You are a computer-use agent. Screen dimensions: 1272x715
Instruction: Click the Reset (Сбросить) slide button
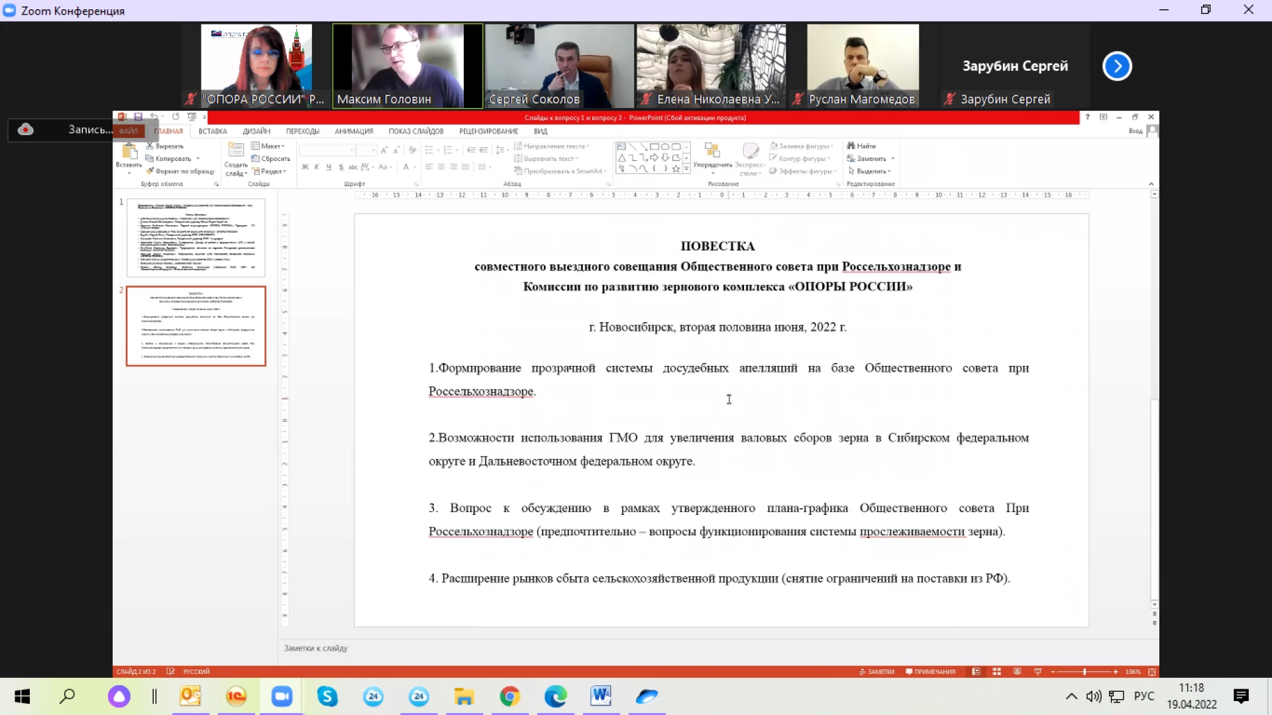tap(271, 158)
